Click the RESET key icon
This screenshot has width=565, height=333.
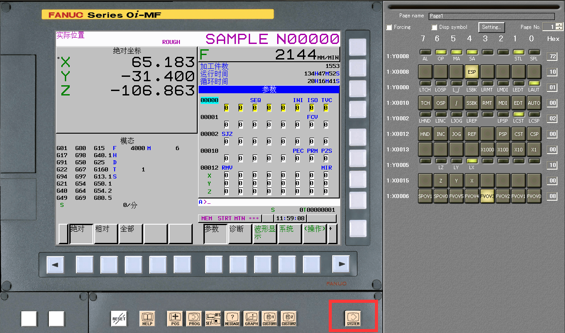[119, 318]
